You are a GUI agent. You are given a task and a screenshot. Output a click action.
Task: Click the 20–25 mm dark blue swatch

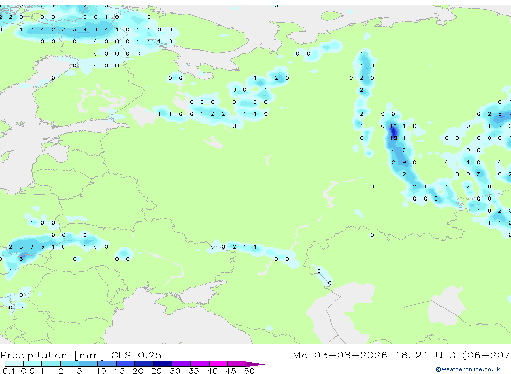point(144,364)
